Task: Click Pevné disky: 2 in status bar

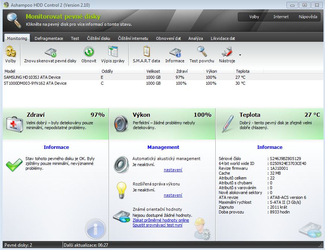Action: click(18, 245)
